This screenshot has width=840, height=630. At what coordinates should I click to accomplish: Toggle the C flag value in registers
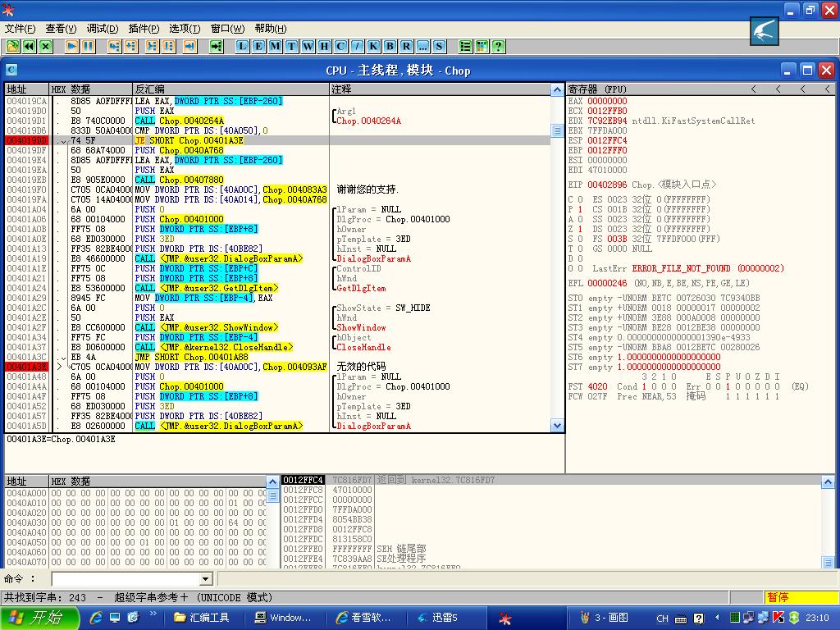tap(581, 199)
